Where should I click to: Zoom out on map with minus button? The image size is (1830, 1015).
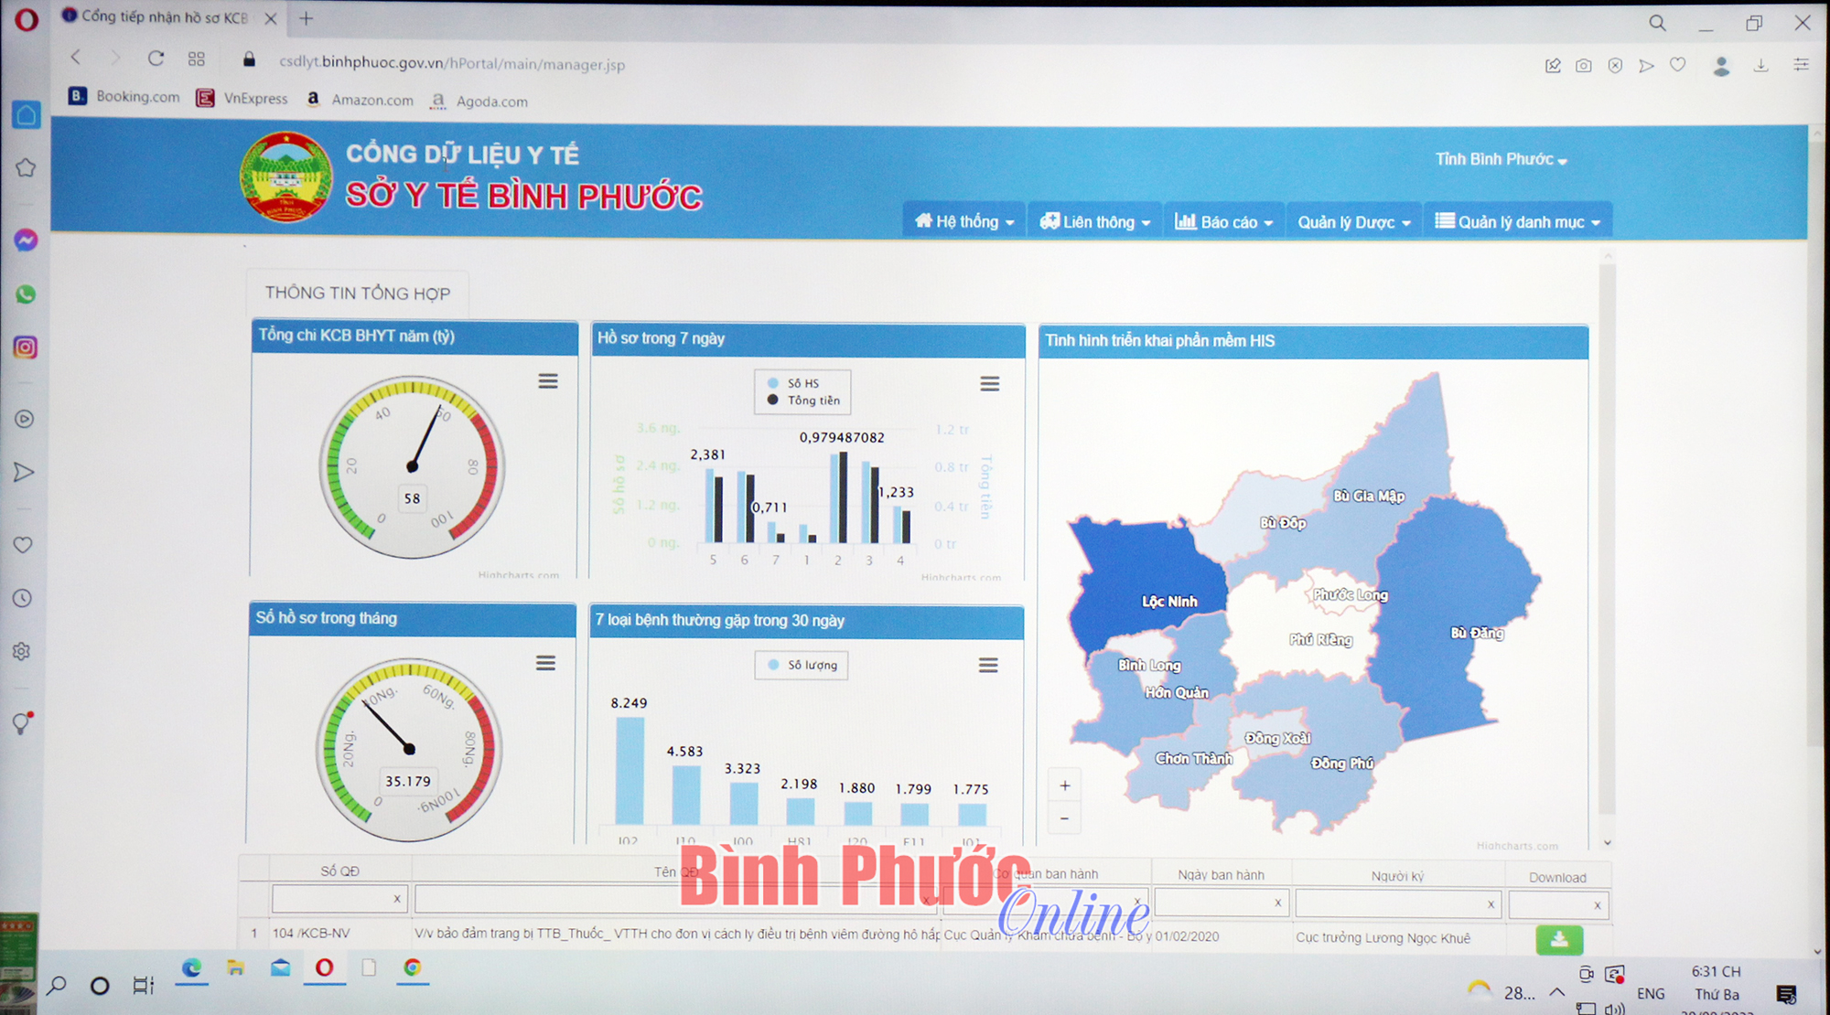point(1064,818)
